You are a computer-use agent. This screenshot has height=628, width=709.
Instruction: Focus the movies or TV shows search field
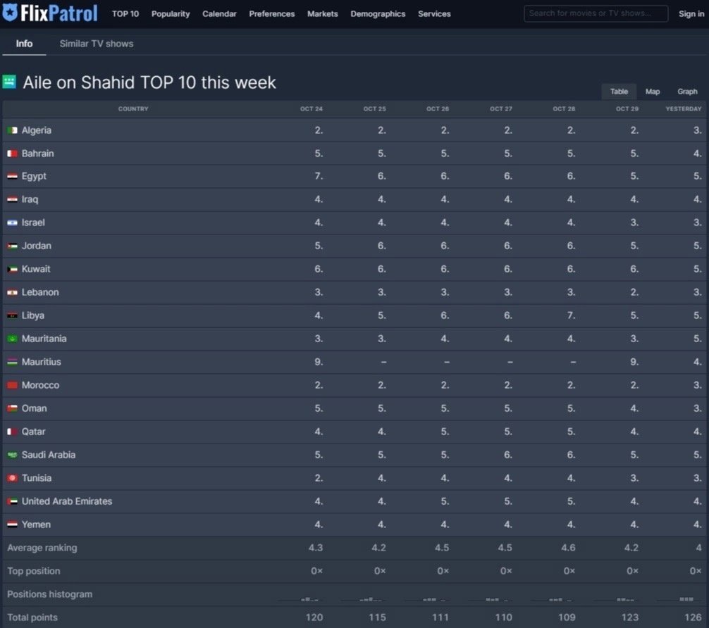pyautogui.click(x=596, y=13)
